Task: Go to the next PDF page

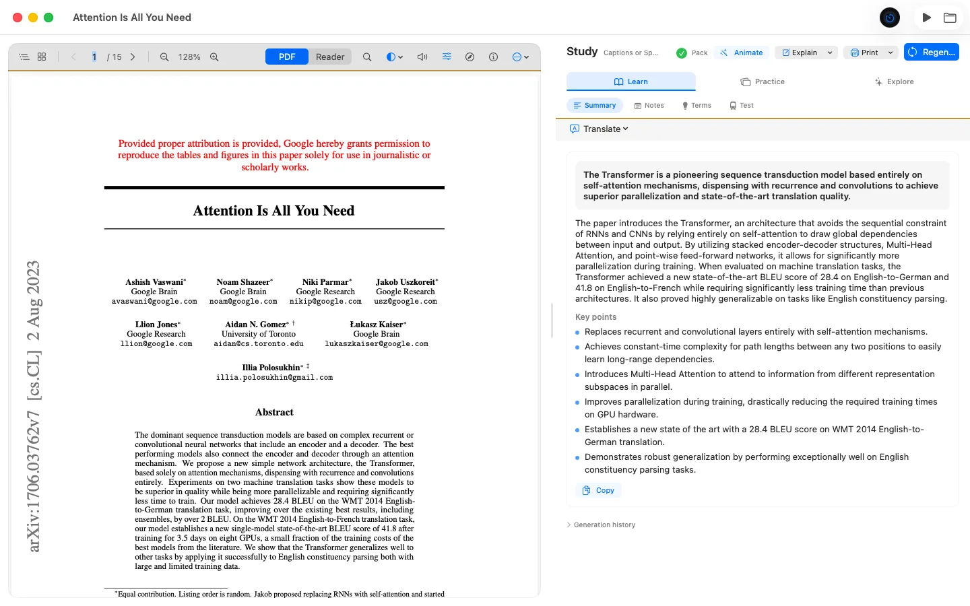Action: coord(133,57)
